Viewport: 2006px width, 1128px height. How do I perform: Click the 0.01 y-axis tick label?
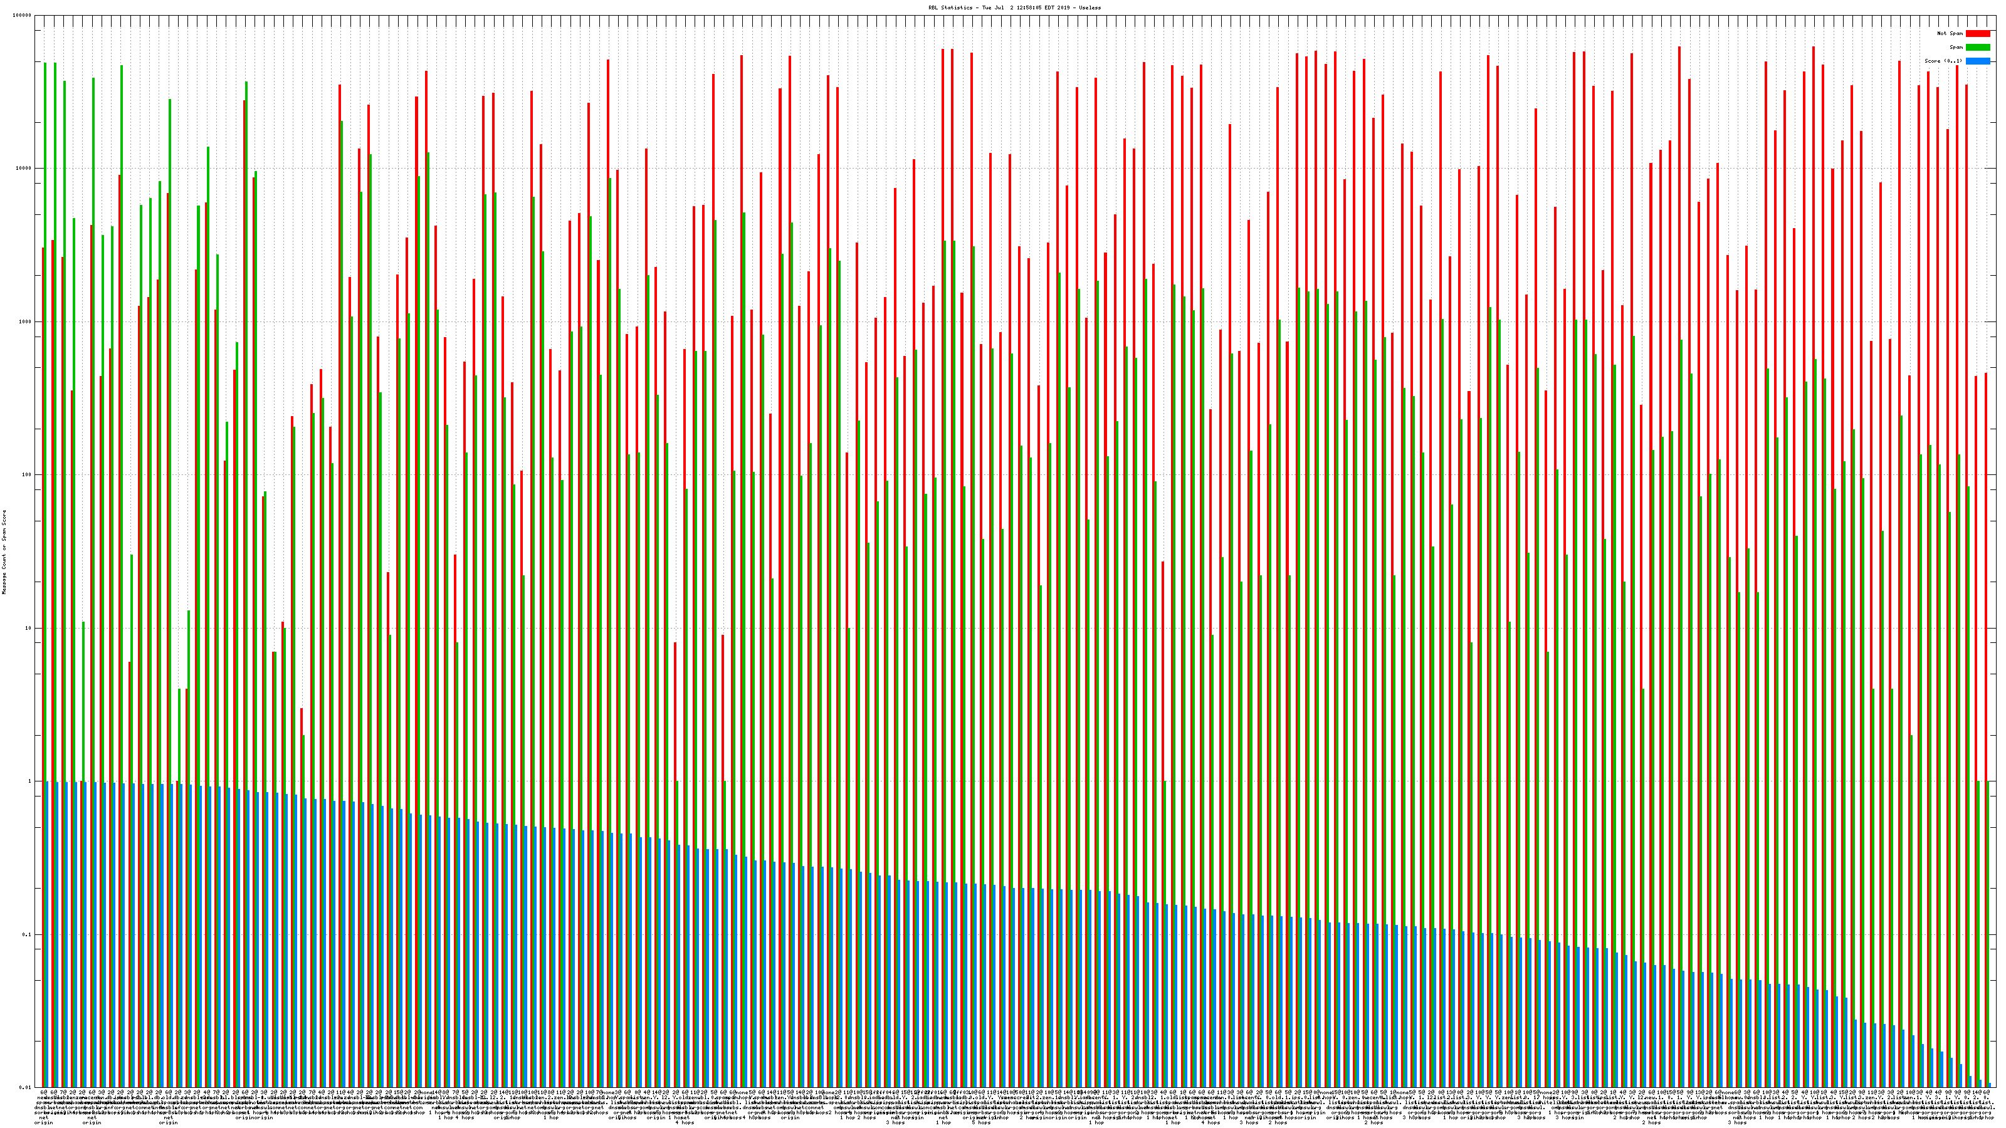tap(26, 1087)
